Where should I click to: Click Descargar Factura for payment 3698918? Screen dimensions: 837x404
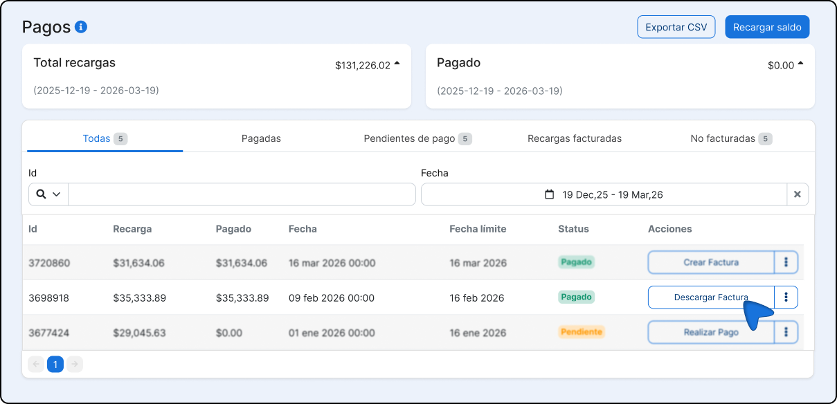710,297
